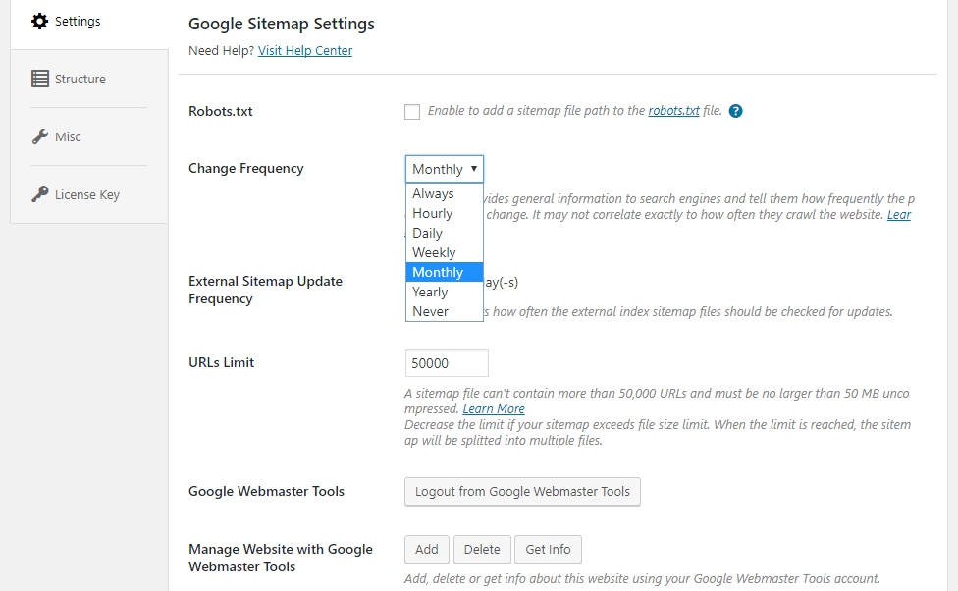Follow the robots.txt link
The height and width of the screenshot is (591, 958).
click(673, 111)
